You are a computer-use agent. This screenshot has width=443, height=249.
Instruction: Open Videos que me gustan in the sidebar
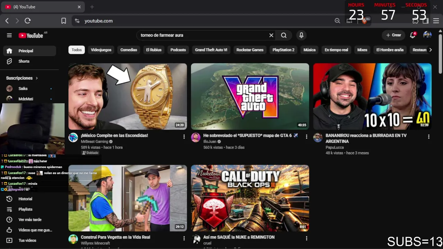pos(30,230)
